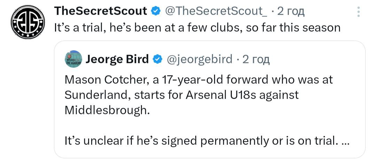The height and width of the screenshot is (159, 376).
Task: Click the @jeorgebird handle
Action: click(x=200, y=60)
